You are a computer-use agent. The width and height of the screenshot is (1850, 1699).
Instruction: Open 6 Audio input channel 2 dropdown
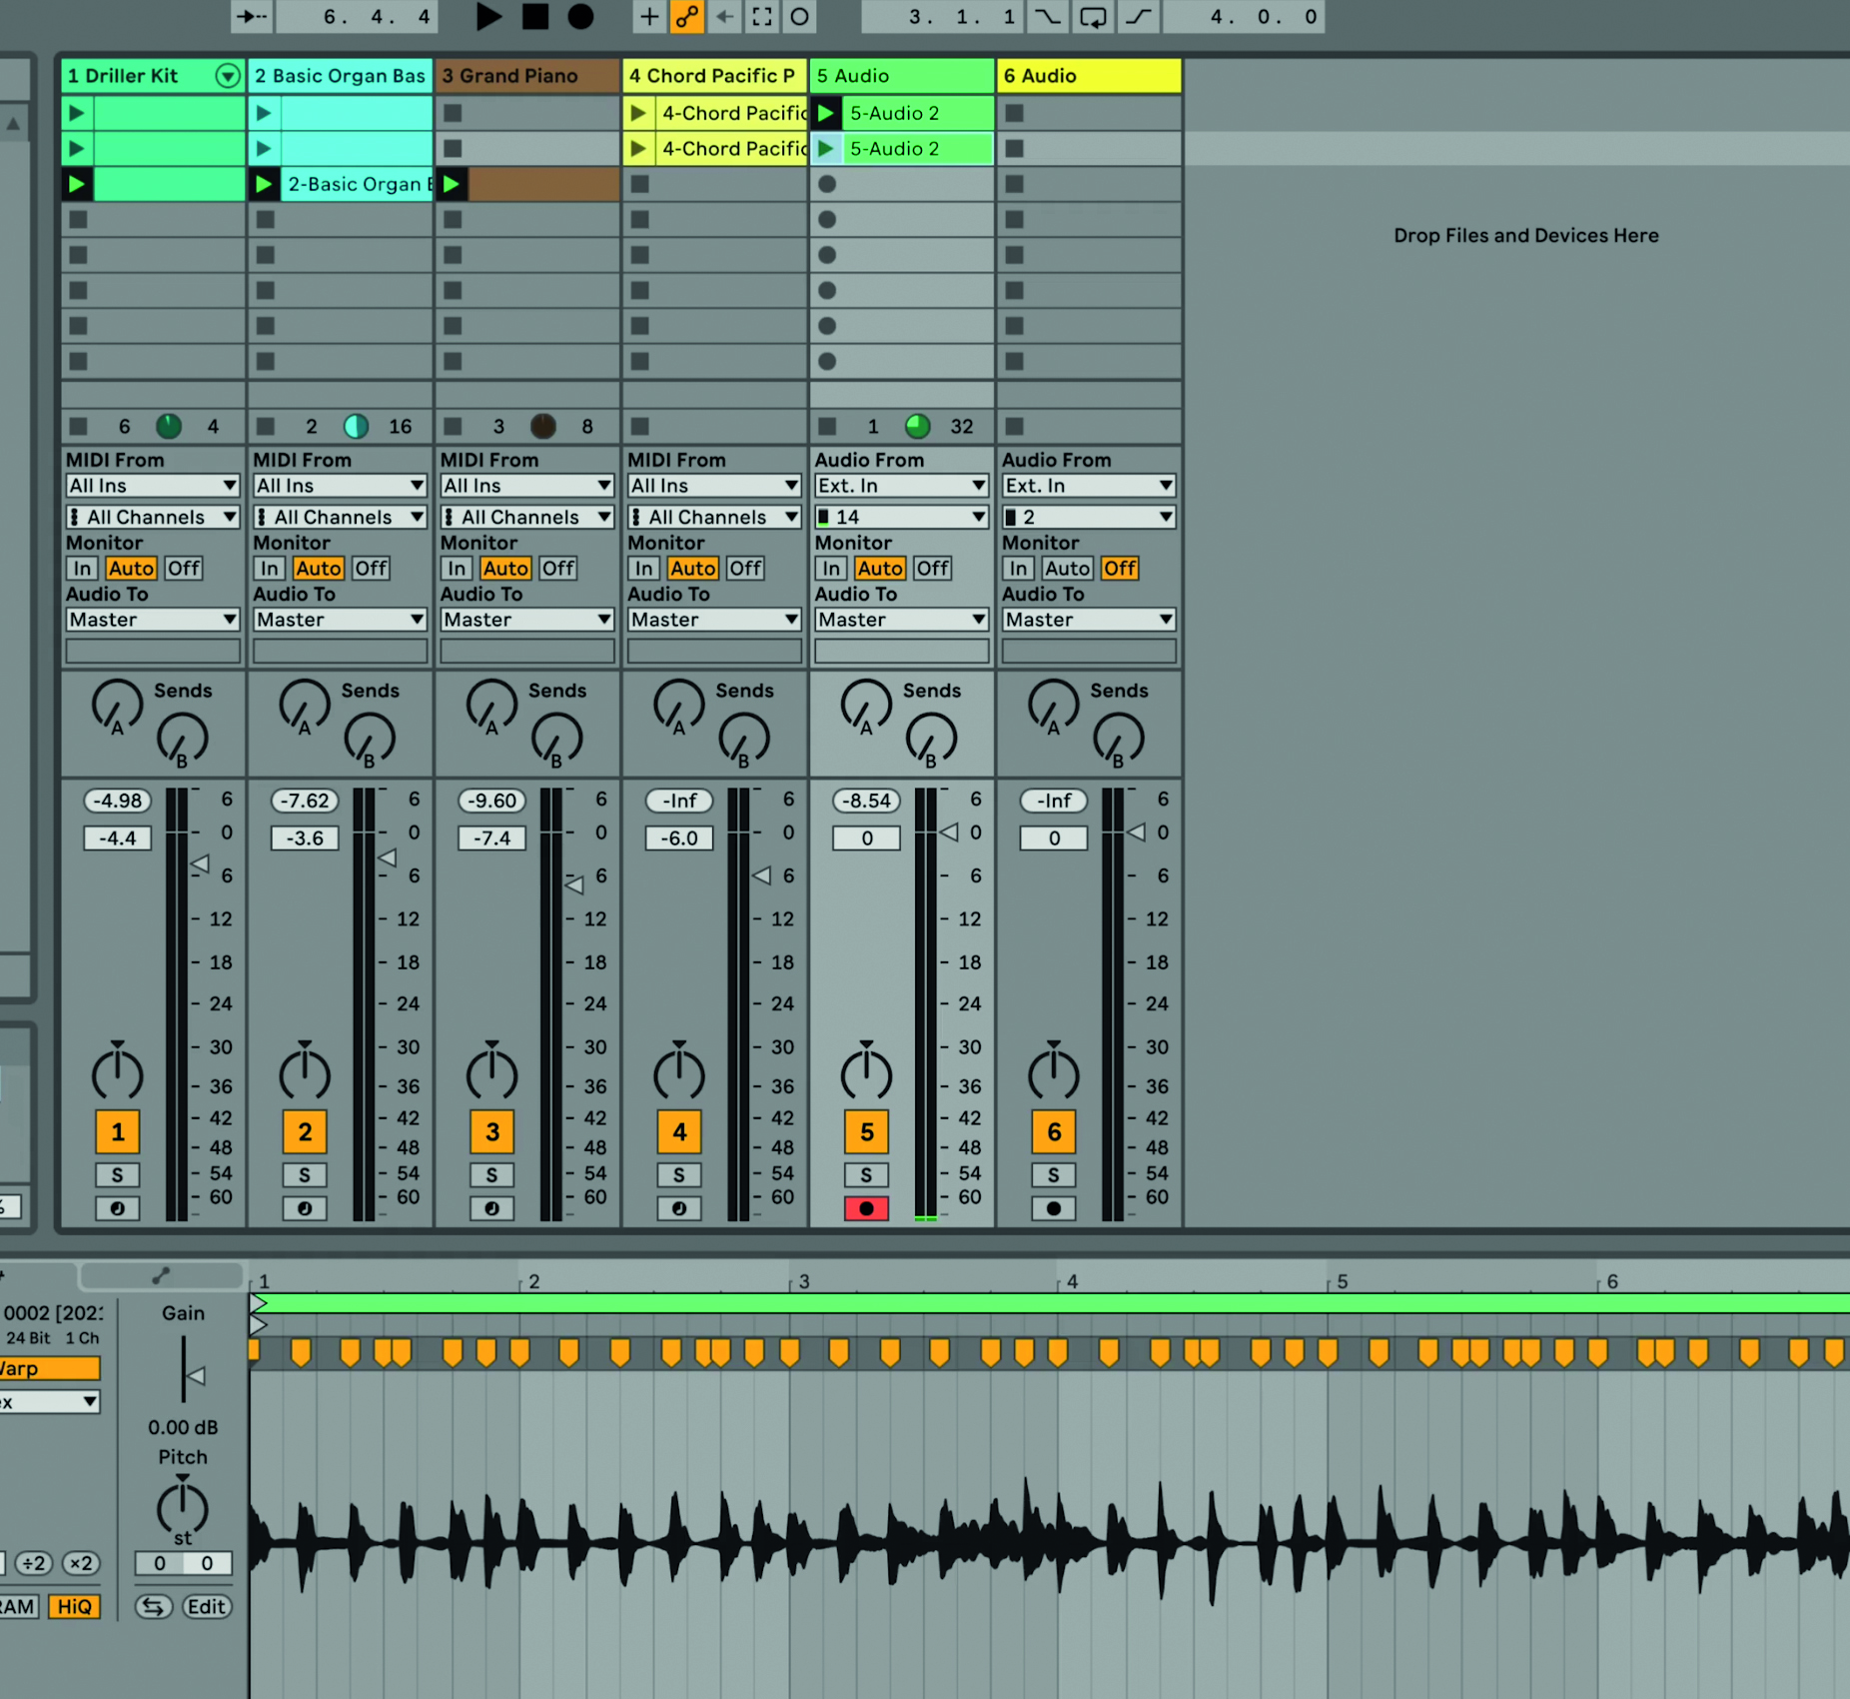(x=1089, y=517)
